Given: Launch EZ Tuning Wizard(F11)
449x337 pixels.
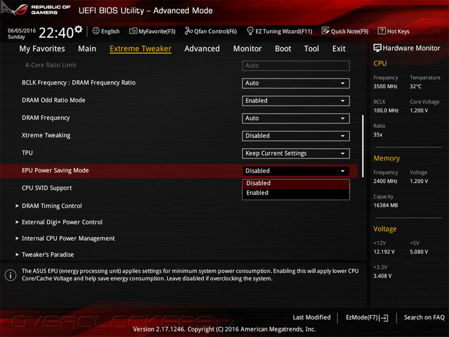Looking at the screenshot, I should click(279, 31).
